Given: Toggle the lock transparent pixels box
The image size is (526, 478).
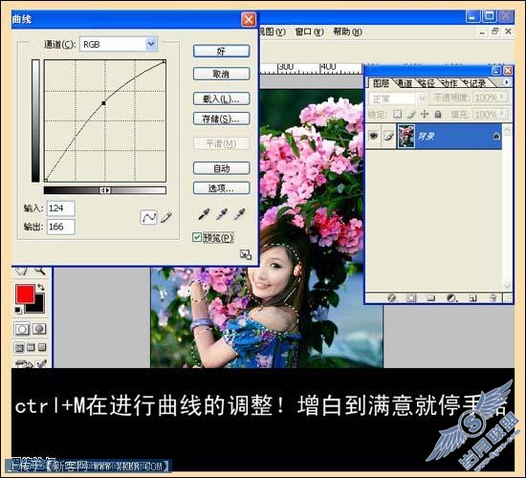Looking at the screenshot, I should (398, 114).
